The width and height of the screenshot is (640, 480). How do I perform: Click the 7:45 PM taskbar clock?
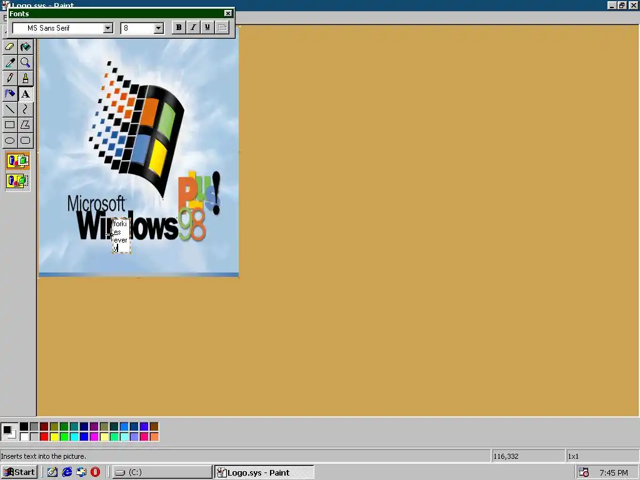614,472
